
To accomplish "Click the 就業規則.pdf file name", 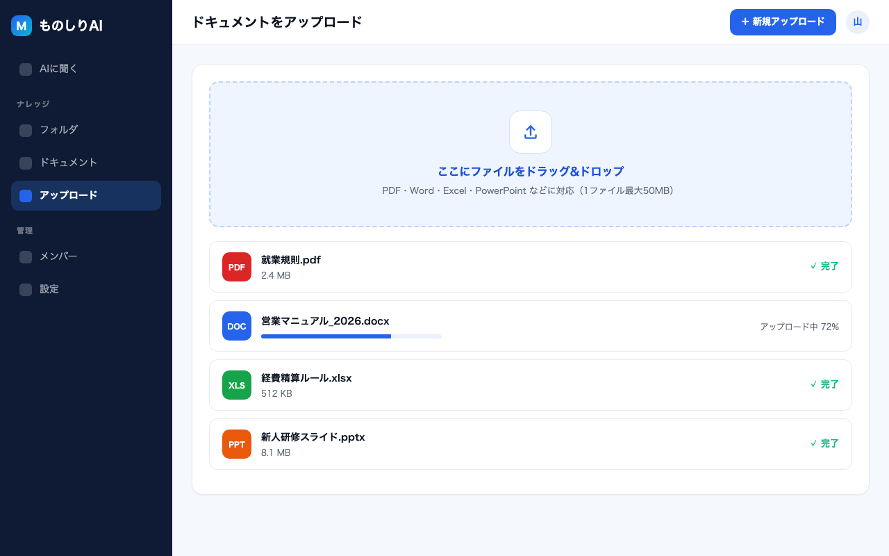I will (x=291, y=260).
